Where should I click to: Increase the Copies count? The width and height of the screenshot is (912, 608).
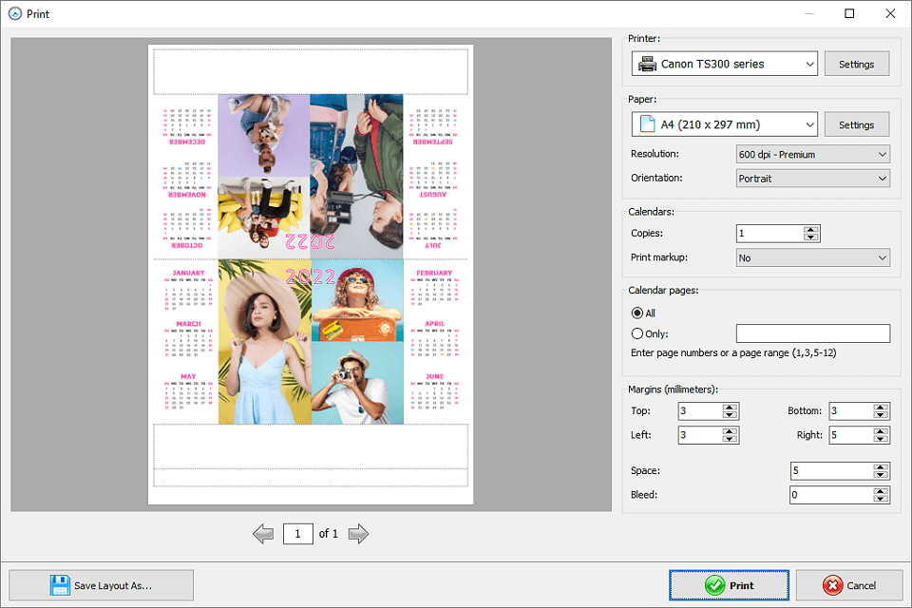pos(810,230)
